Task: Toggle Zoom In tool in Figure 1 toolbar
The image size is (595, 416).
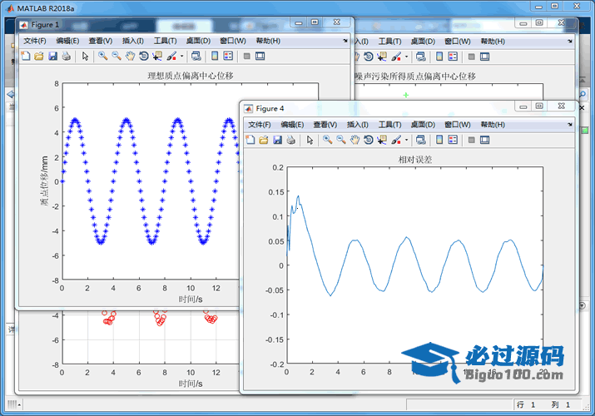Action: [x=102, y=56]
